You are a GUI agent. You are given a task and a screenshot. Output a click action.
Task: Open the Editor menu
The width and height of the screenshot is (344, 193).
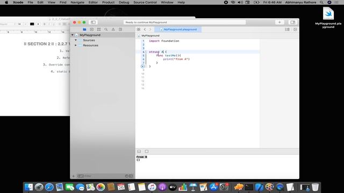pyautogui.click(x=93, y=2)
